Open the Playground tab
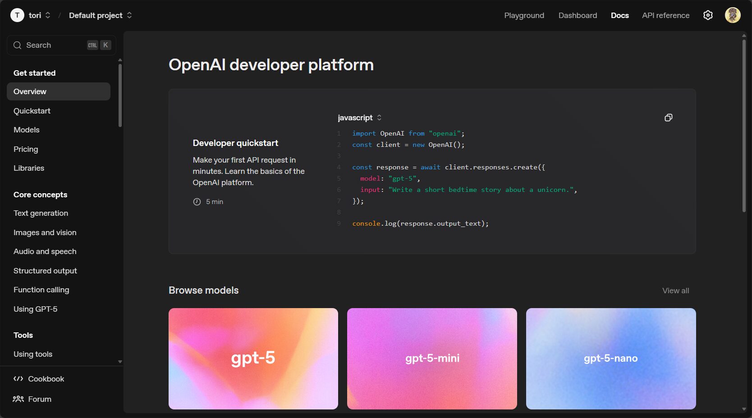The width and height of the screenshot is (752, 418). click(524, 15)
